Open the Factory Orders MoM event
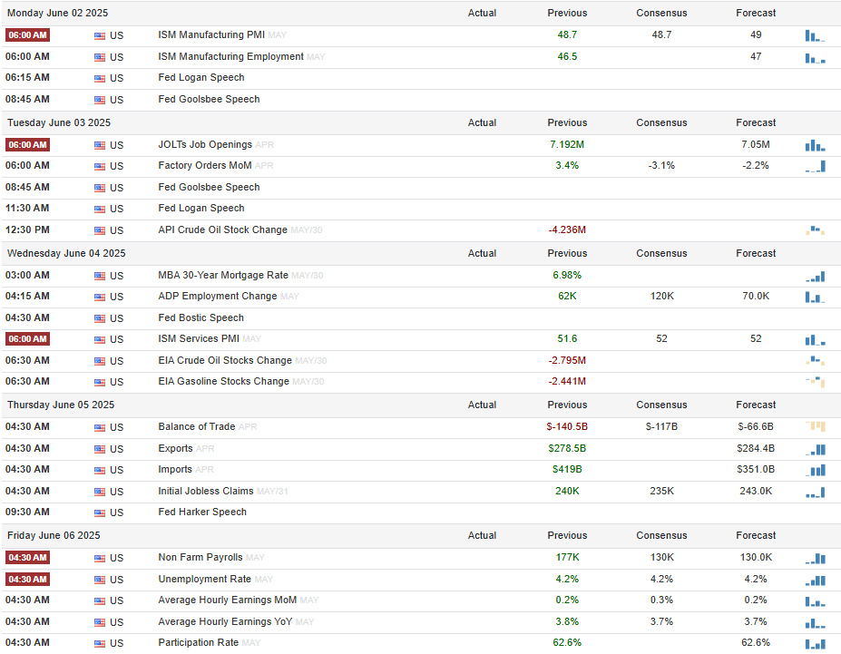Screen dimensions: 841x654 205,165
